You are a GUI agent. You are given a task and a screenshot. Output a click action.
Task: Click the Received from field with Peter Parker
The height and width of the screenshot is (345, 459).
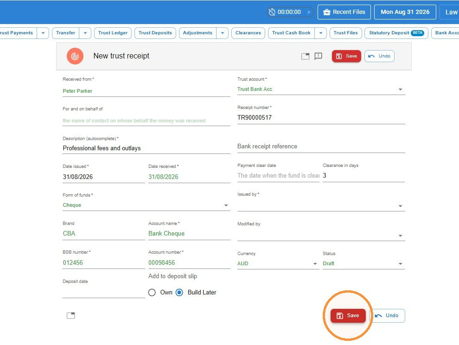point(147,91)
